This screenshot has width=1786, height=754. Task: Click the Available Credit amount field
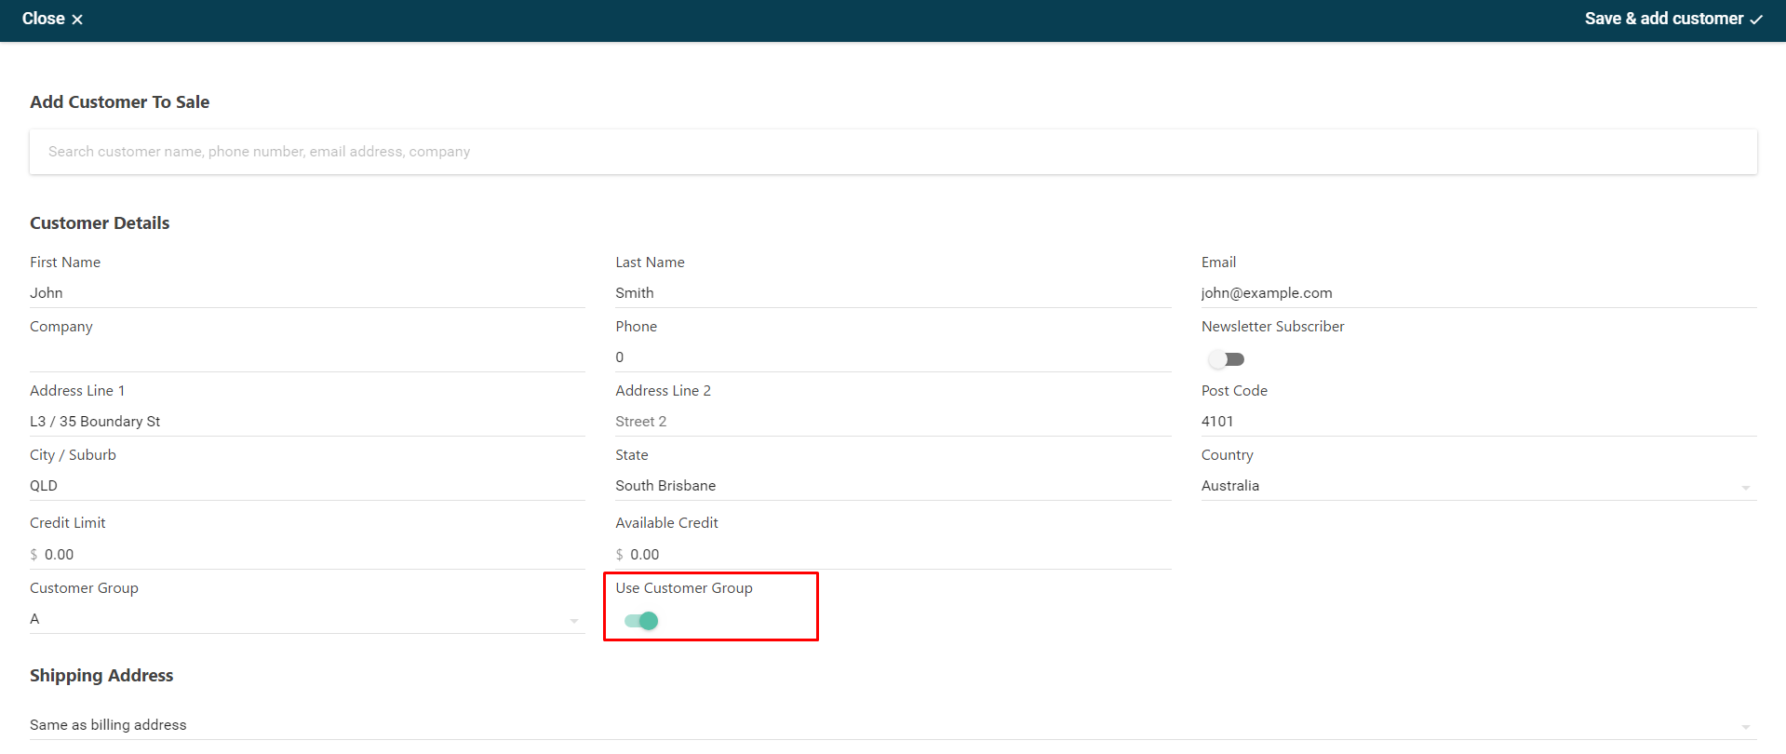click(x=893, y=555)
